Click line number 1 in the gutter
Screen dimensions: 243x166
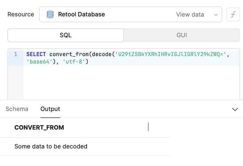[x=15, y=55]
